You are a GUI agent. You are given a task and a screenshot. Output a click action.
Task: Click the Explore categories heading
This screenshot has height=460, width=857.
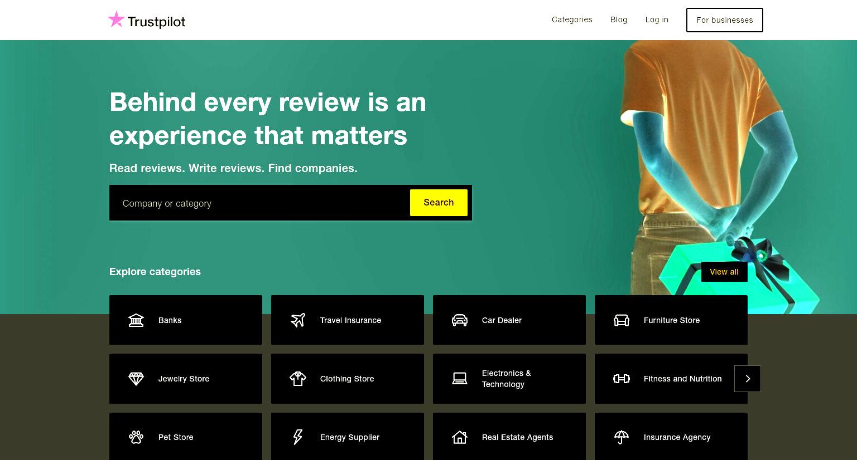coord(155,272)
